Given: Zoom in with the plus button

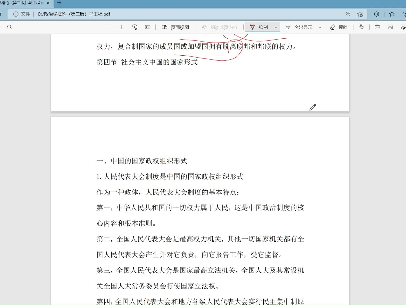Looking at the screenshot, I should [122, 27].
